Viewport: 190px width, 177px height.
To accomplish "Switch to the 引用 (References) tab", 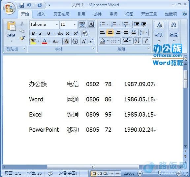I will 81,14.
